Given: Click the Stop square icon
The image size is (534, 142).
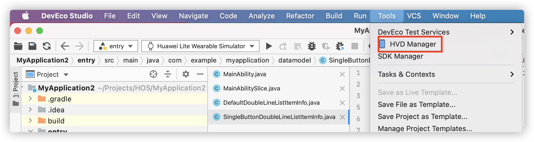Looking at the screenshot, I should [x=355, y=46].
